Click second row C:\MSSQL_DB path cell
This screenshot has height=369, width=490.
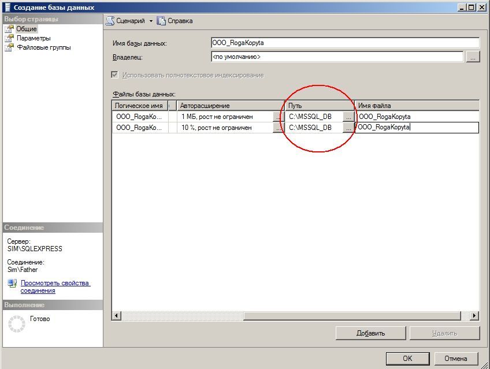(314, 128)
